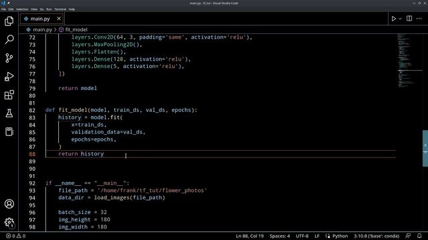Click 'layers.Dense(128' line
This screenshot has width=428, height=240.
131,59
